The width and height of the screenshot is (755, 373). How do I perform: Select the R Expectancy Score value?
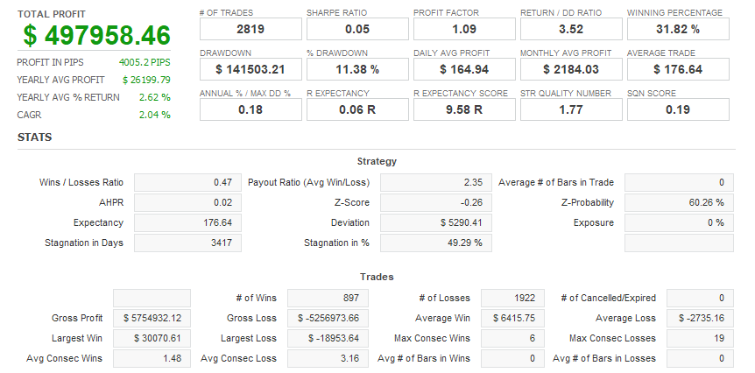coord(464,109)
